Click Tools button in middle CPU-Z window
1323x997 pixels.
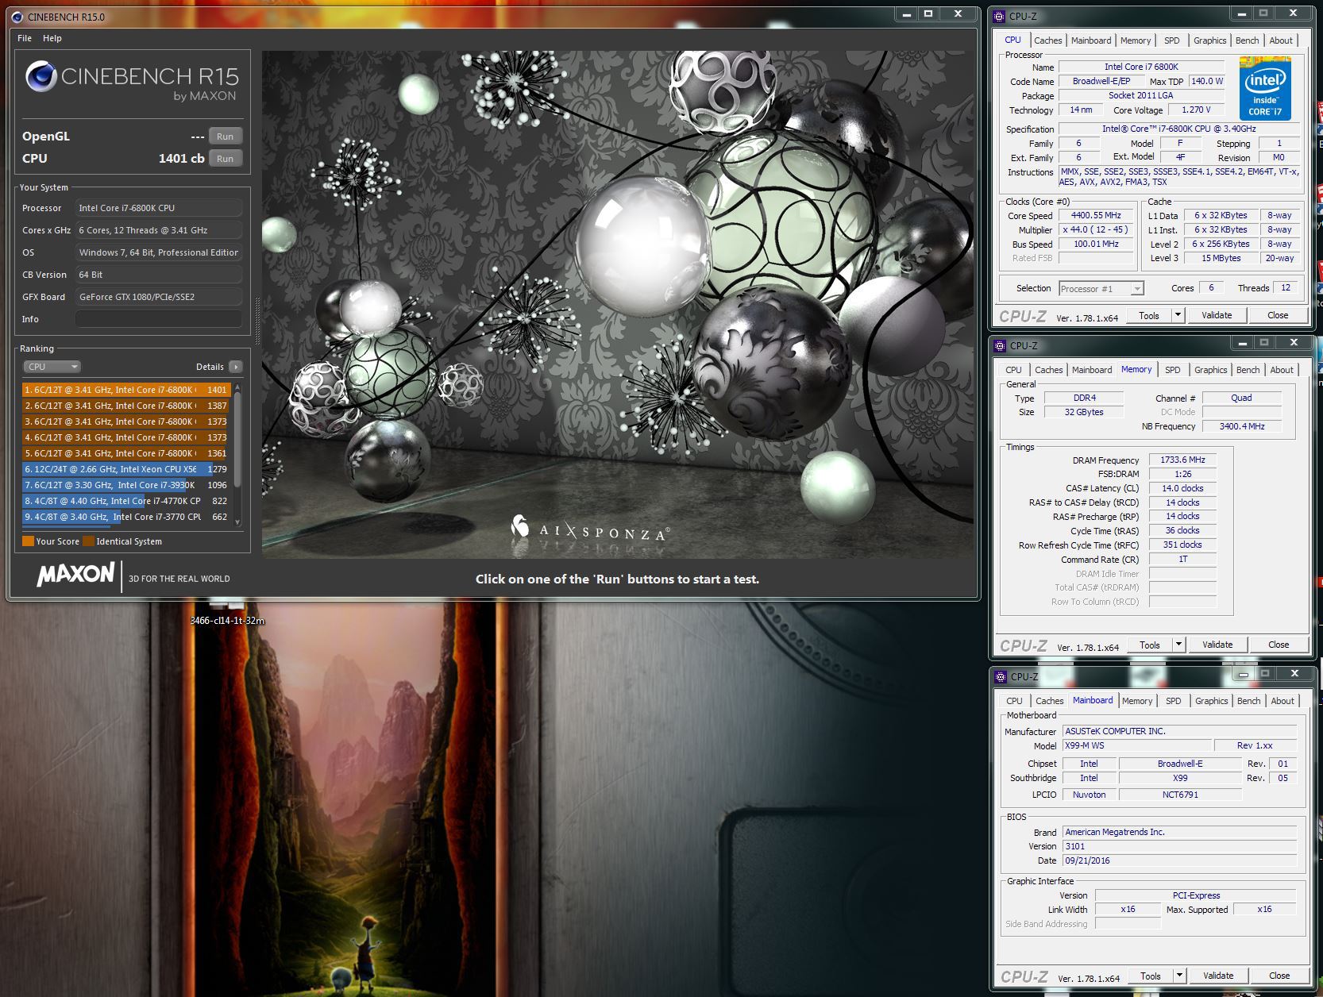[x=1150, y=645]
